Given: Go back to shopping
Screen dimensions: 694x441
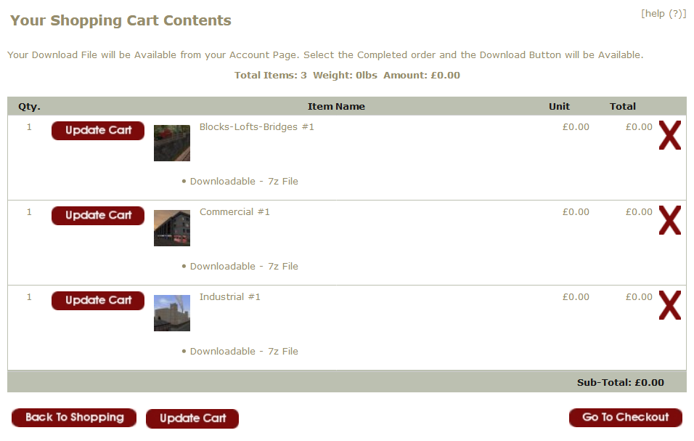Looking at the screenshot, I should [74, 418].
